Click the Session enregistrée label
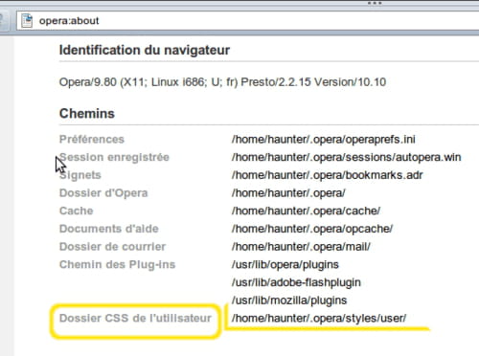The image size is (479, 356). [x=114, y=157]
